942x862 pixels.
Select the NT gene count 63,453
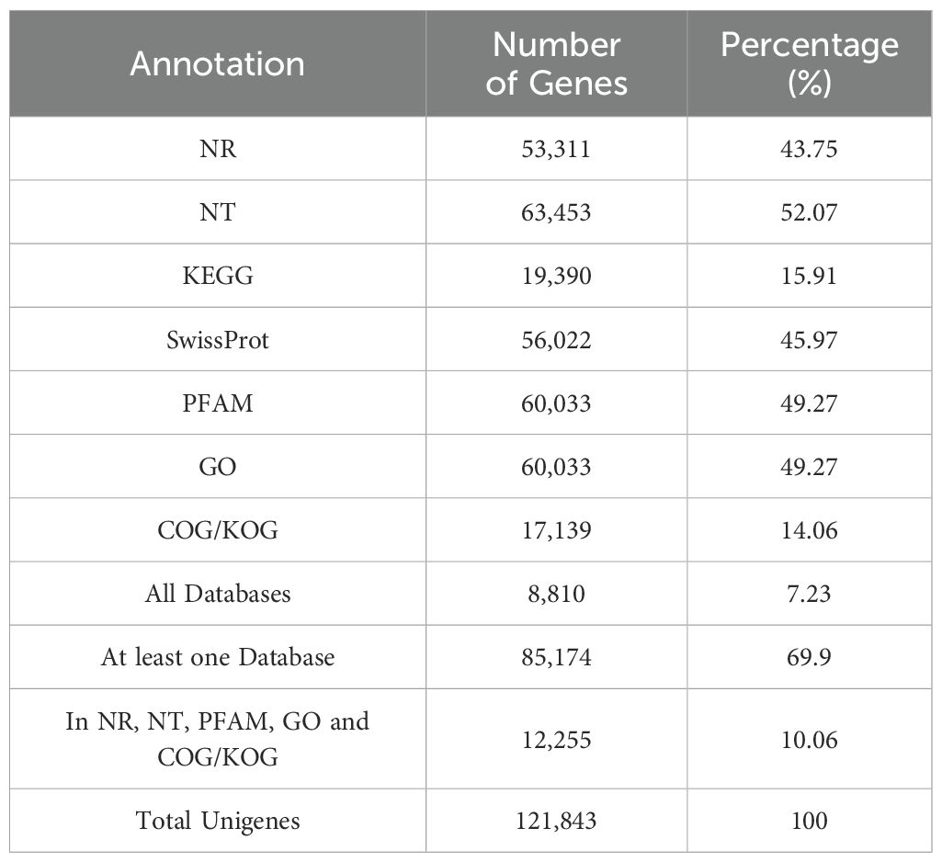coord(556,212)
